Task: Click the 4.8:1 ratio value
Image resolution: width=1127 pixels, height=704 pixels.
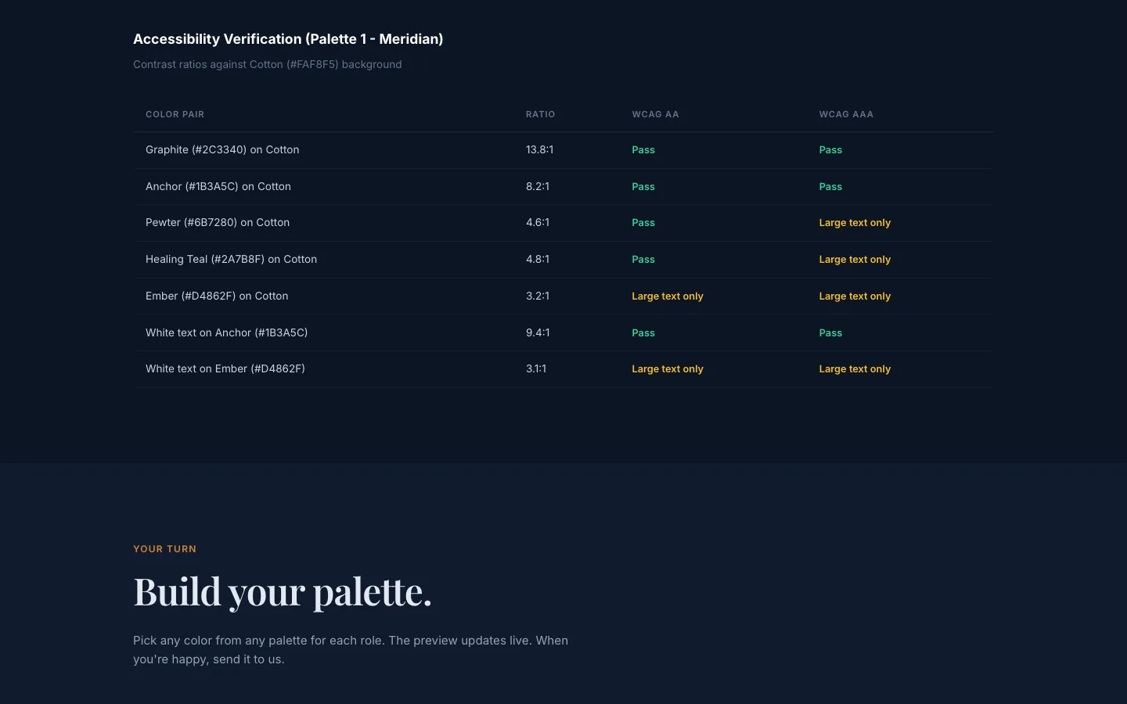Action: tap(538, 259)
